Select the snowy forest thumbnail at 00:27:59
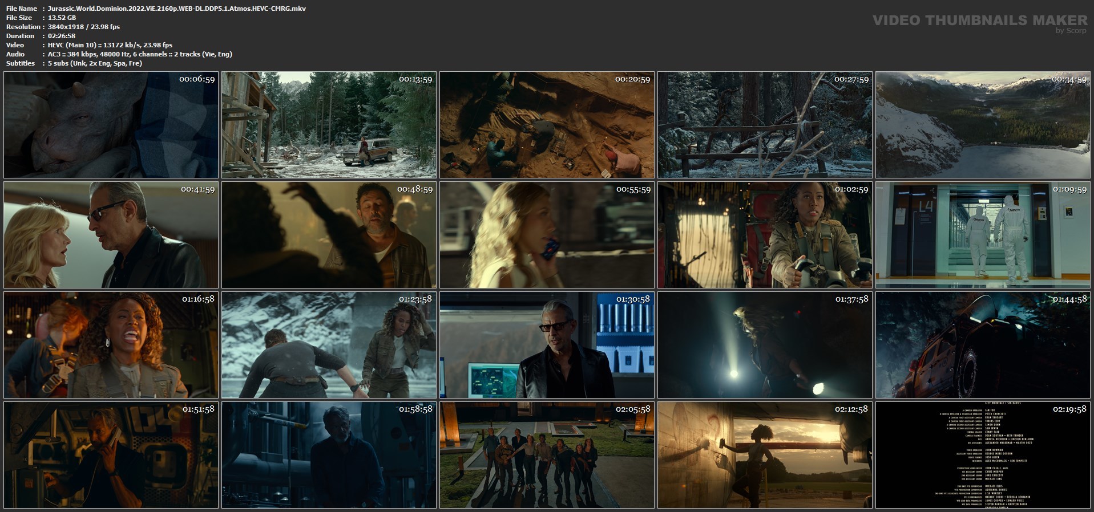1094x512 pixels. (765, 125)
